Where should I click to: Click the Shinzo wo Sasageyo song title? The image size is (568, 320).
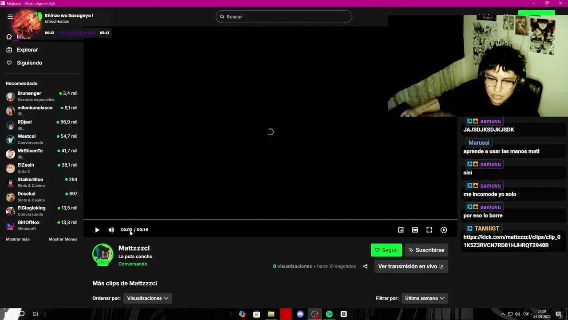point(69,16)
